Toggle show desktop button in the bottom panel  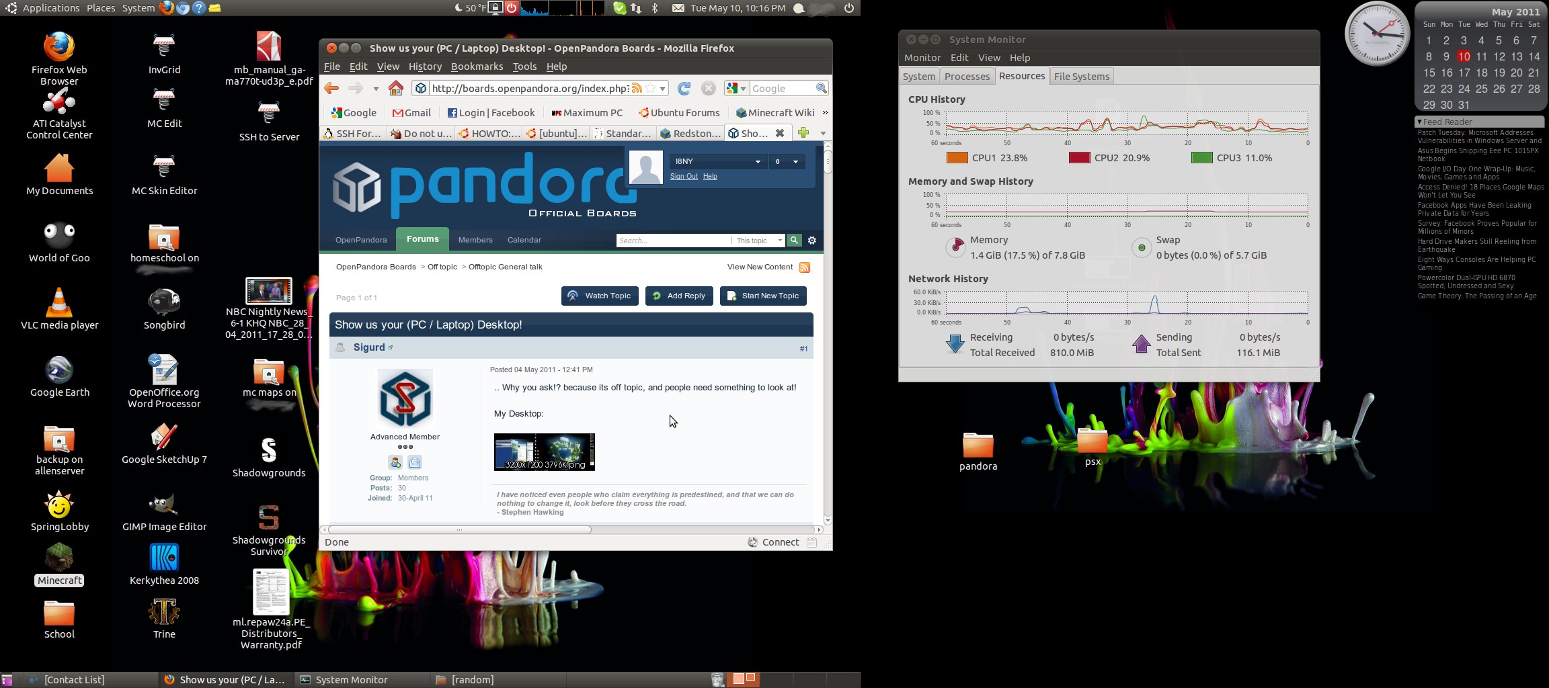tap(7, 680)
